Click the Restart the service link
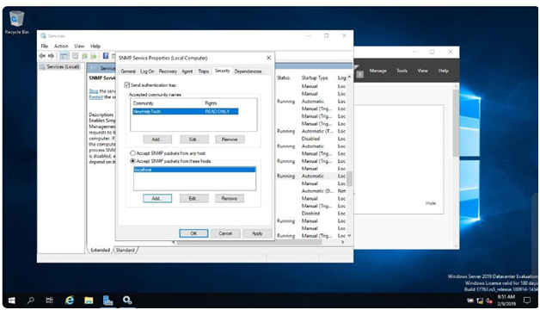 coord(95,97)
